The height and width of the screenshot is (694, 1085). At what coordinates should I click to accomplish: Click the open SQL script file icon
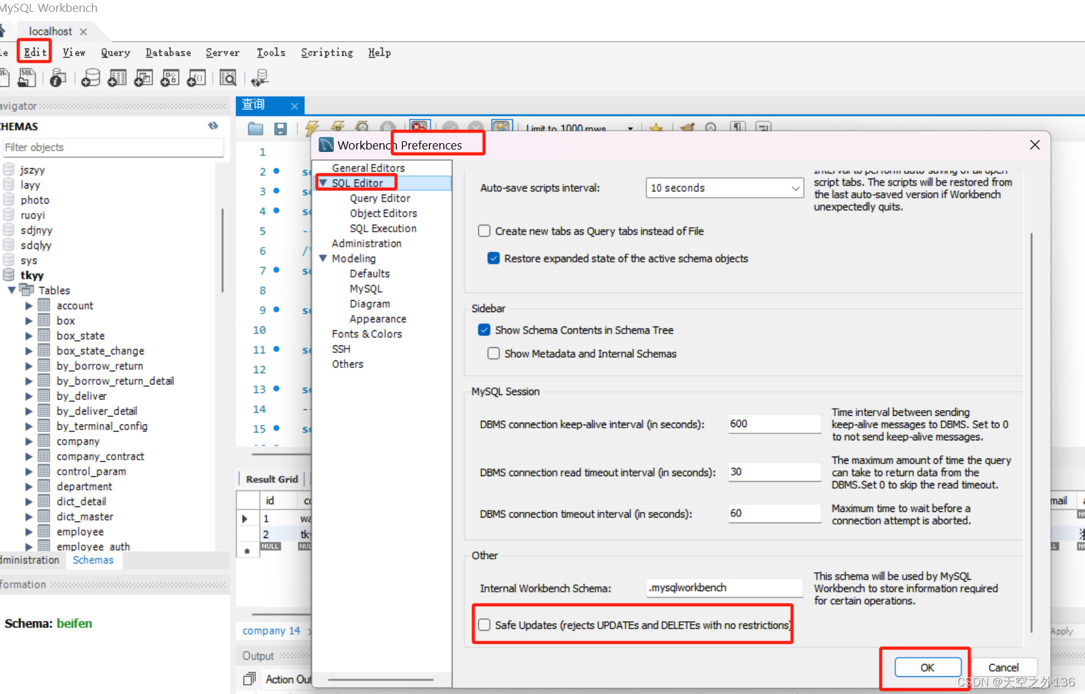pyautogui.click(x=26, y=78)
